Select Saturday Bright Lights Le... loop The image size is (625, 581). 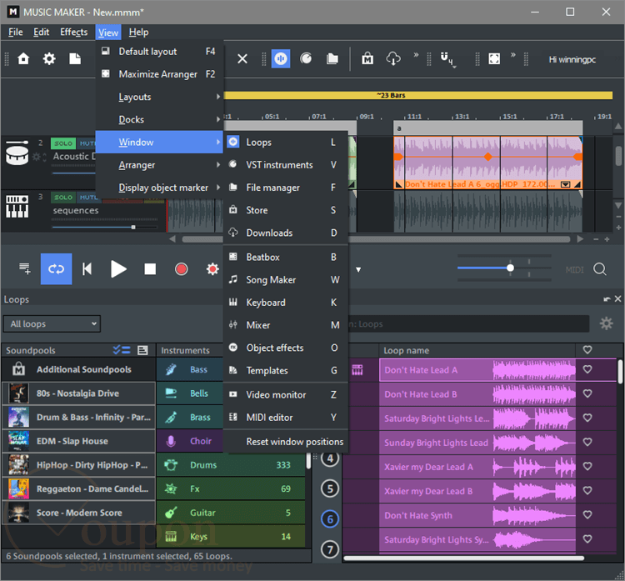477,418
